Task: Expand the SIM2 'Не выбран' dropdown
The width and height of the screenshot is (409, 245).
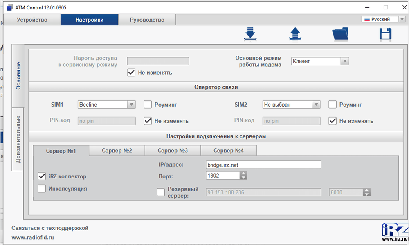Action: pos(316,105)
